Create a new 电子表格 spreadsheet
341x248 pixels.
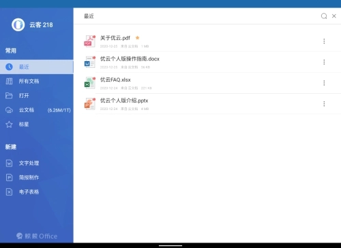pyautogui.click(x=37, y=192)
